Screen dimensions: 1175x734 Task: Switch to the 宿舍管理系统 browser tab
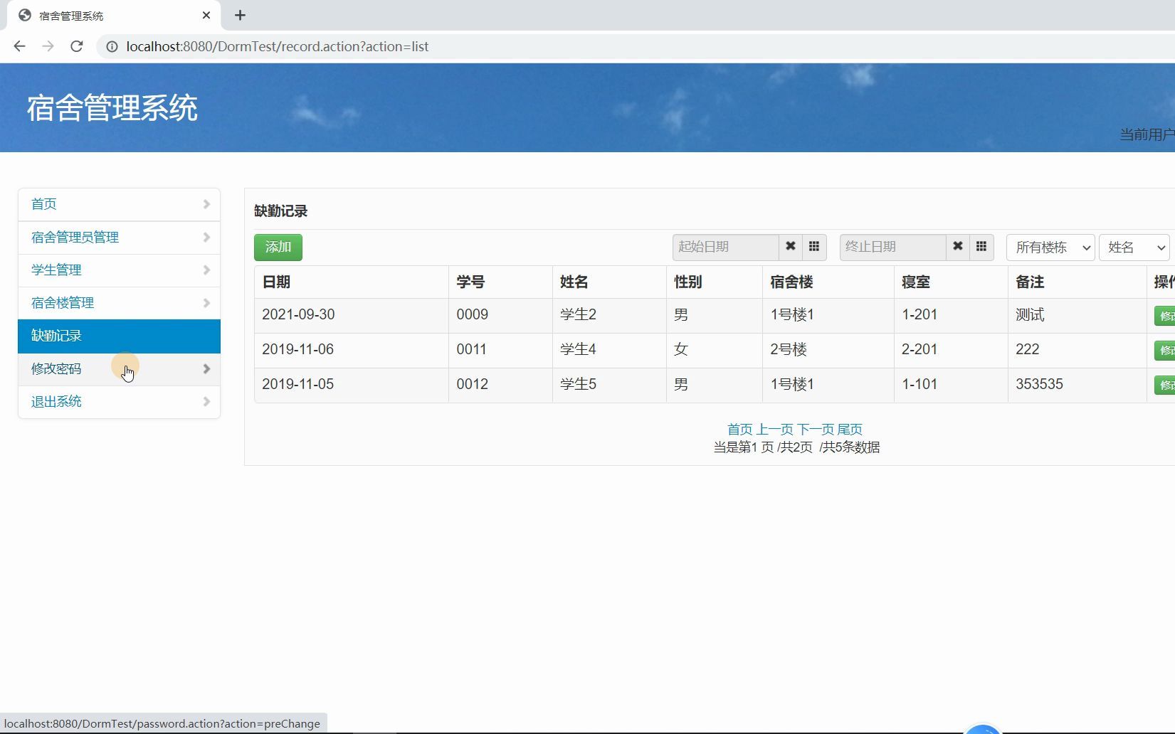(x=107, y=15)
